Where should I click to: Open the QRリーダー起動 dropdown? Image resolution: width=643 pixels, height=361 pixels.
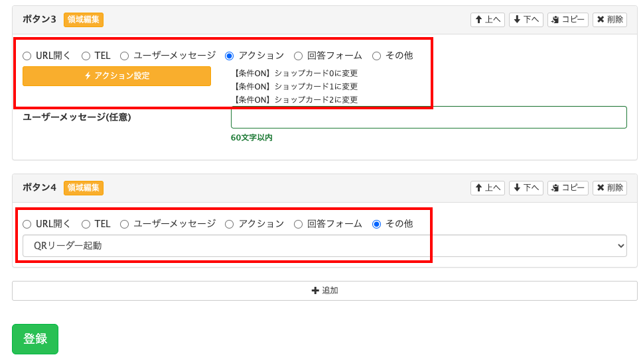tap(324, 246)
